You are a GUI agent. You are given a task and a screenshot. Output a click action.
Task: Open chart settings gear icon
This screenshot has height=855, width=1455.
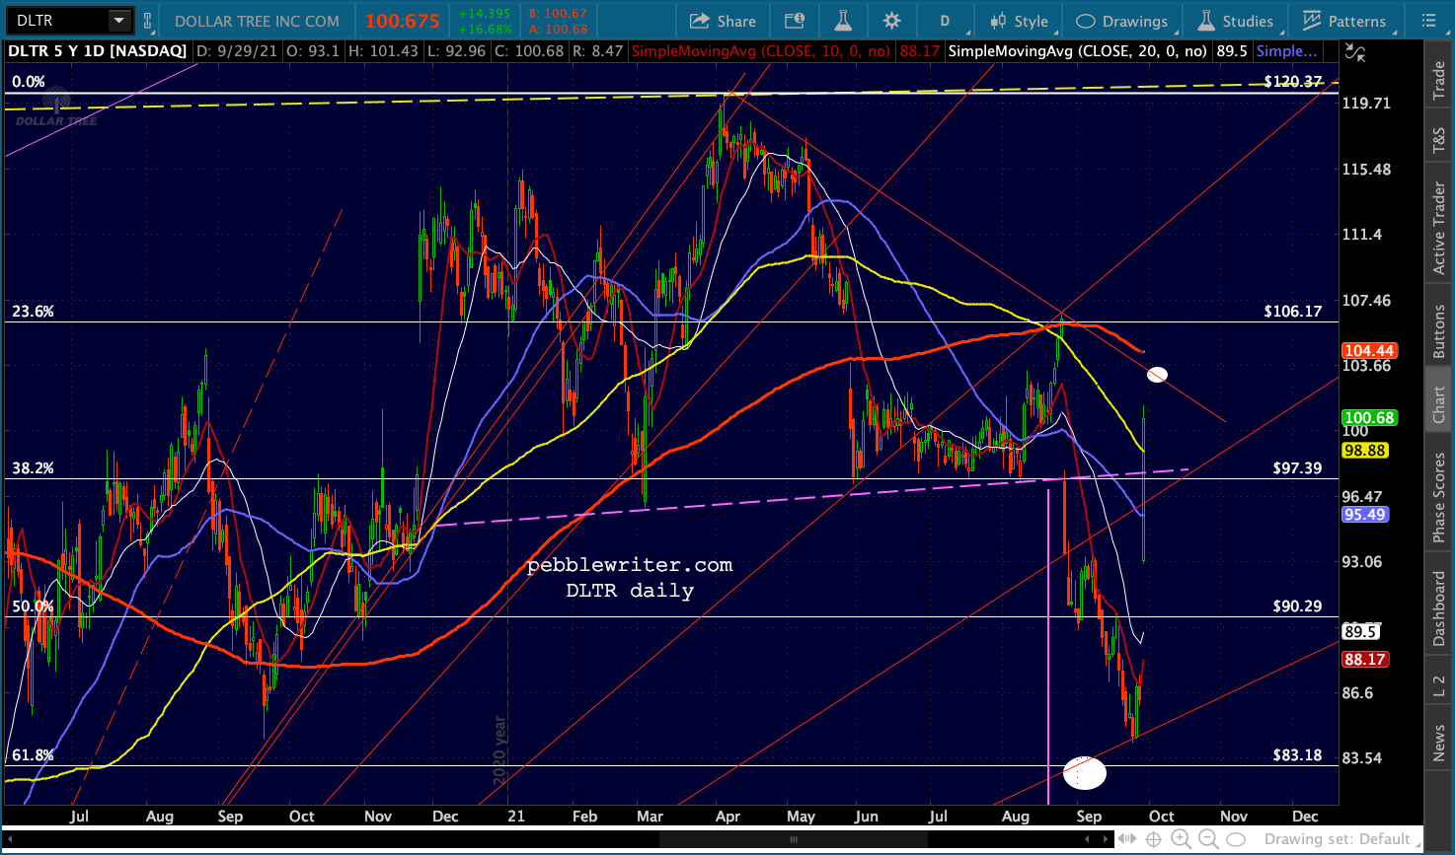(892, 21)
